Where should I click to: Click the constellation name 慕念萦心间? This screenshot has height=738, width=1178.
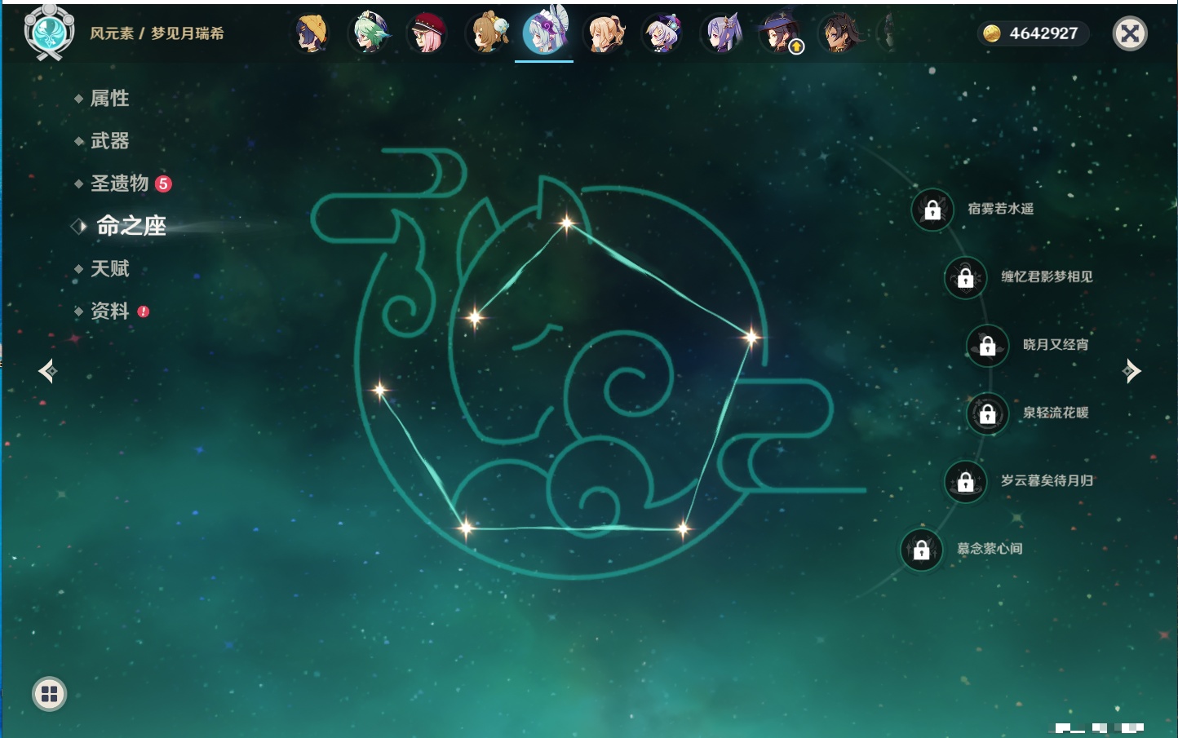990,549
